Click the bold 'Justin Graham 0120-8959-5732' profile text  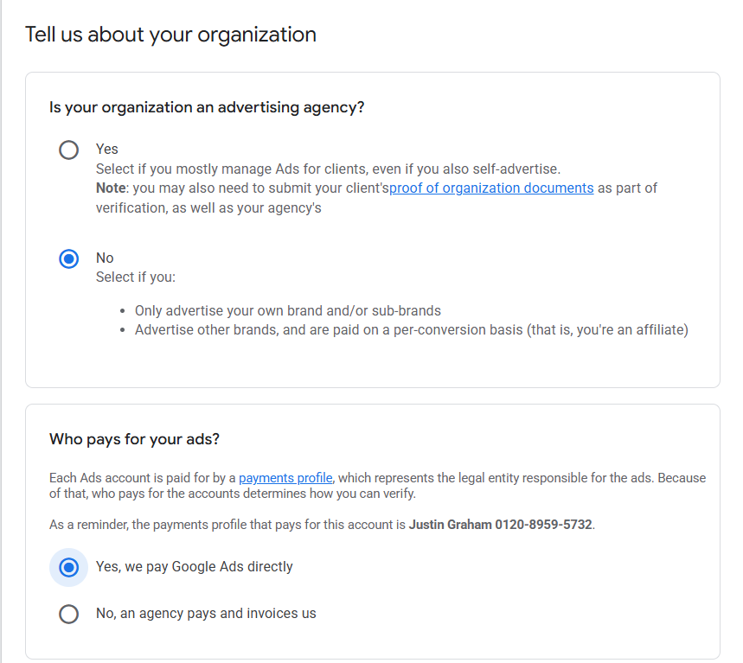(x=501, y=525)
